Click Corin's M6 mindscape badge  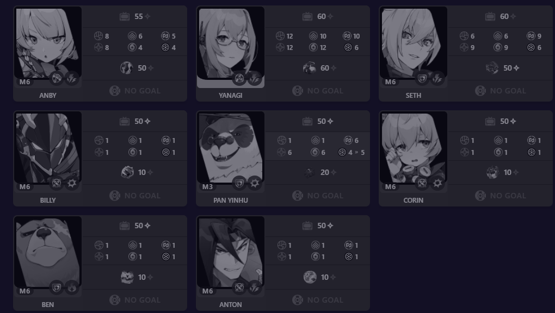pos(390,186)
